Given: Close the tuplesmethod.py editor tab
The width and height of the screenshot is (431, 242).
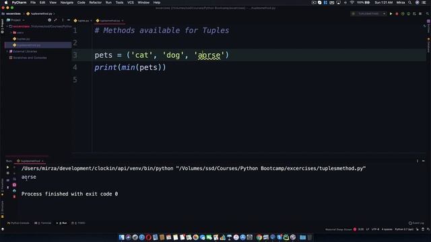Looking at the screenshot, I should pos(123,21).
